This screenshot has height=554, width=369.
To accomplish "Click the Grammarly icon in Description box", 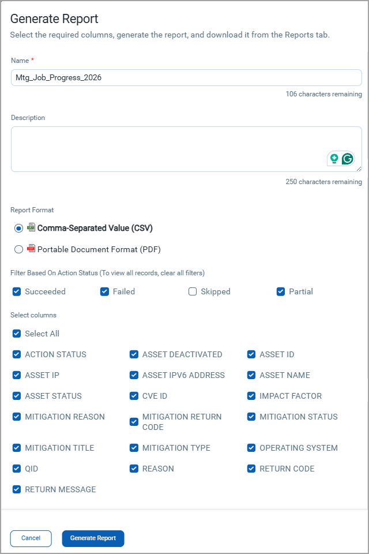I will point(348,159).
